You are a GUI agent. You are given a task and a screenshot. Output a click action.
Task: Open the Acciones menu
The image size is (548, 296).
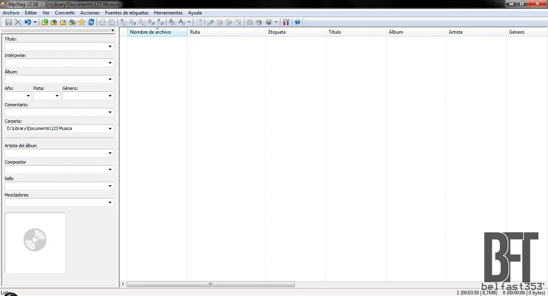coord(90,13)
